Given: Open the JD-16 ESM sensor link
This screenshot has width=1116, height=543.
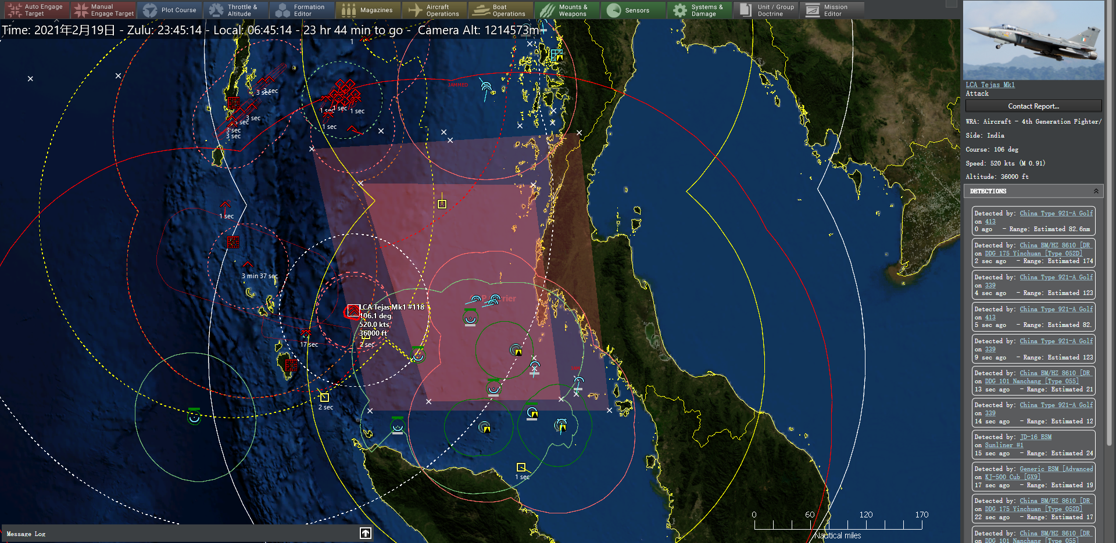Looking at the screenshot, I should click(x=1035, y=437).
